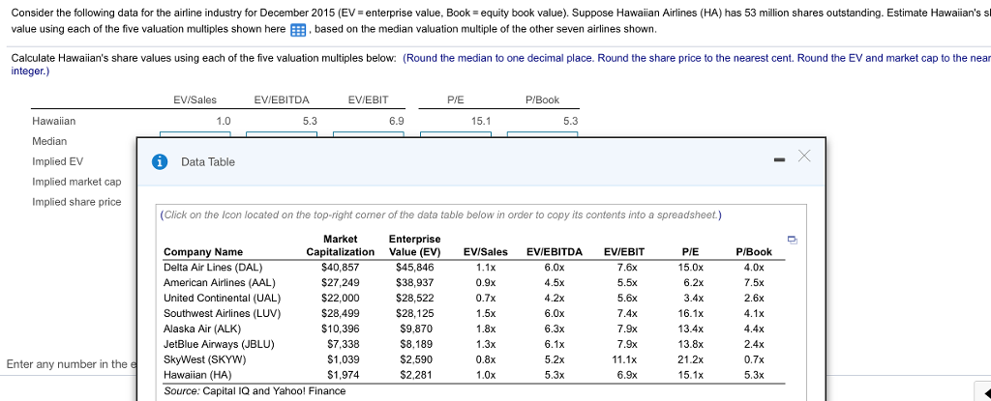Click Southwest P/E value 16.1x

690,313
